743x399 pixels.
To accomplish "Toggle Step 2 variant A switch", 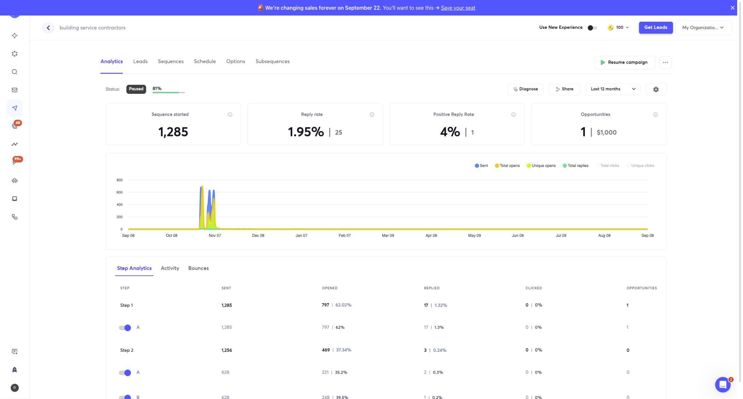I will click(125, 373).
